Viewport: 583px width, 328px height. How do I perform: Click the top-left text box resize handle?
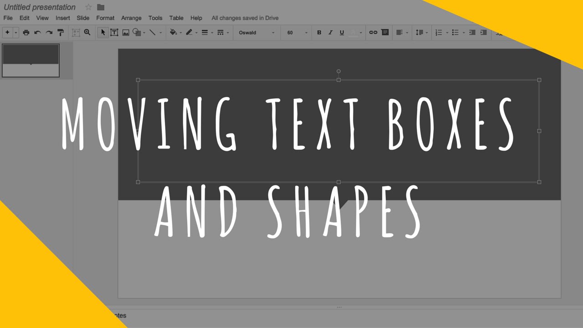click(138, 80)
